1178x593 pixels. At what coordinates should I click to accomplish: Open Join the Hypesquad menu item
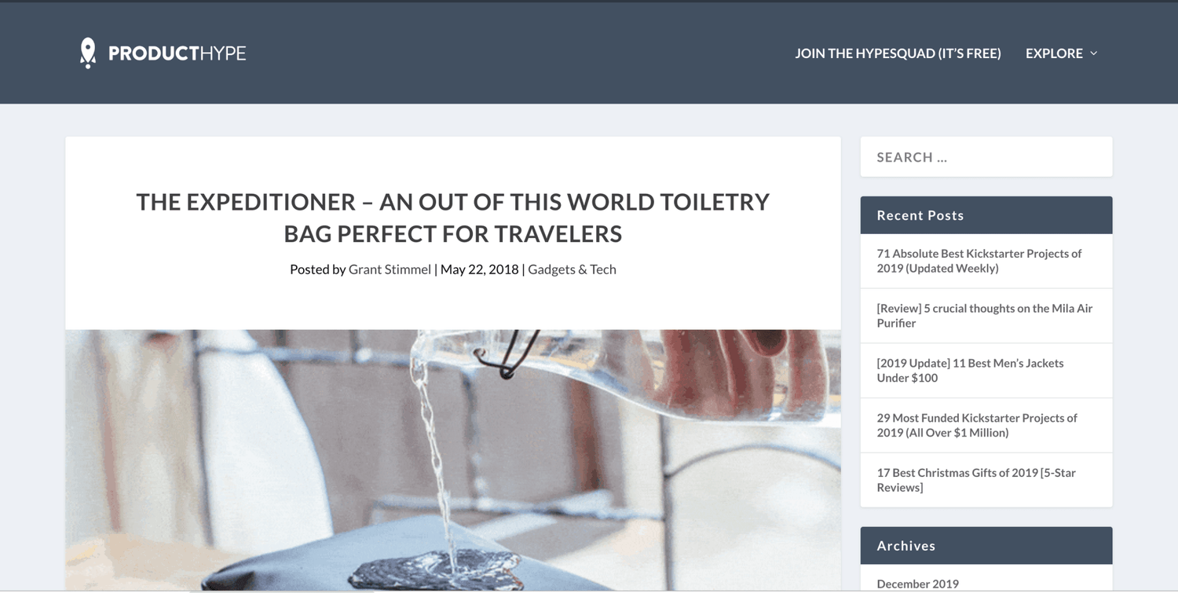(x=898, y=53)
